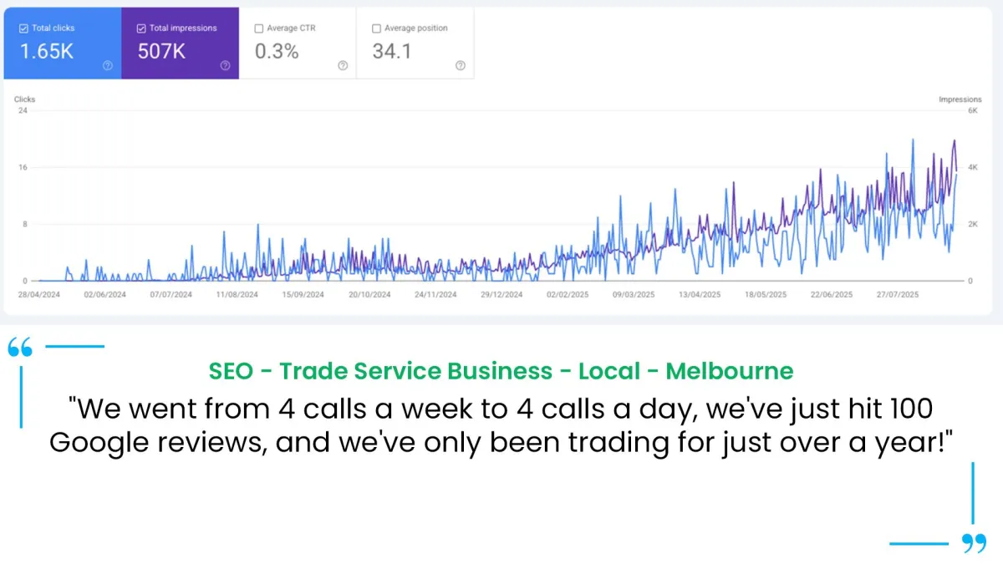Click the SEO Trade Service Business heading
This screenshot has height=564, width=1003.
[x=501, y=371]
